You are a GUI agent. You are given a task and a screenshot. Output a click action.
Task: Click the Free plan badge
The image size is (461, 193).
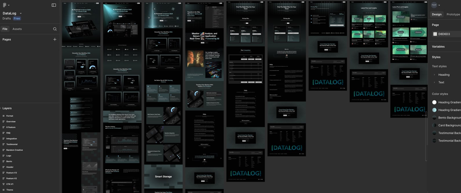pyautogui.click(x=17, y=18)
